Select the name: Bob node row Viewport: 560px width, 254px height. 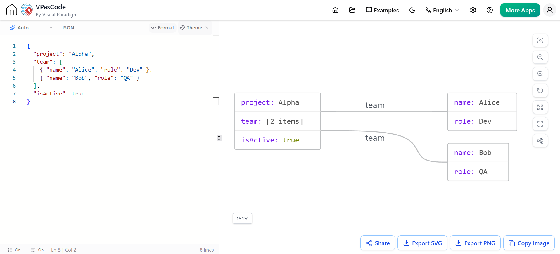tap(478, 153)
